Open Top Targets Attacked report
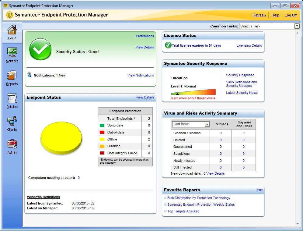303x231 pixels. [183, 211]
